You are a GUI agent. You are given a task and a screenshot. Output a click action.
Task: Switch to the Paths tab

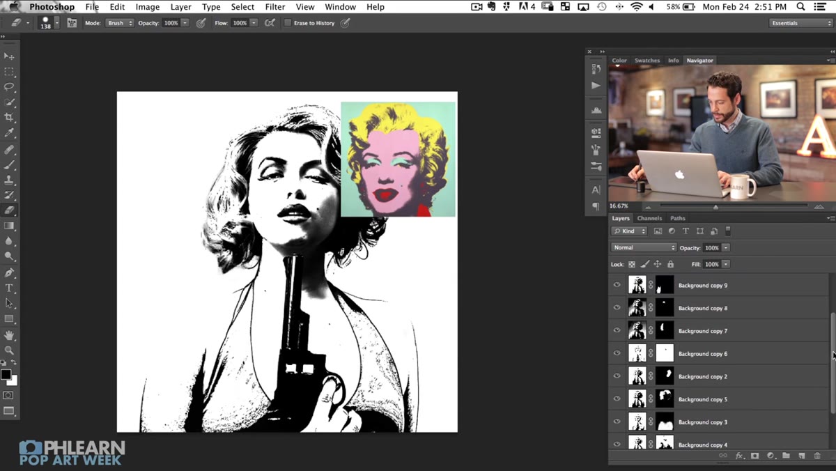678,218
